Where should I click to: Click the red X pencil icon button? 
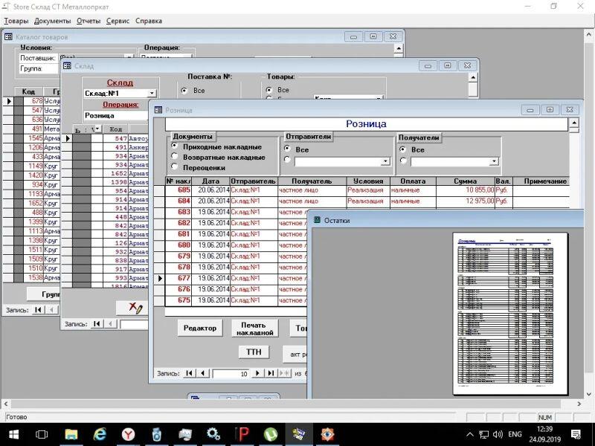pyautogui.click(x=135, y=308)
